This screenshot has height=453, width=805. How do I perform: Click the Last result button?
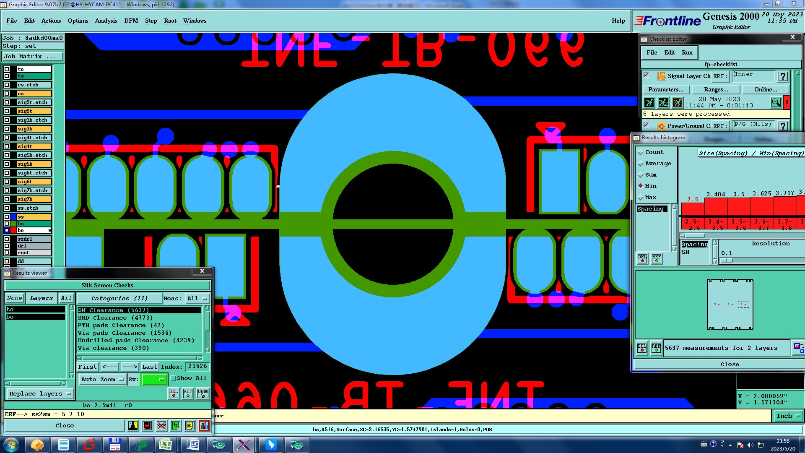point(149,367)
